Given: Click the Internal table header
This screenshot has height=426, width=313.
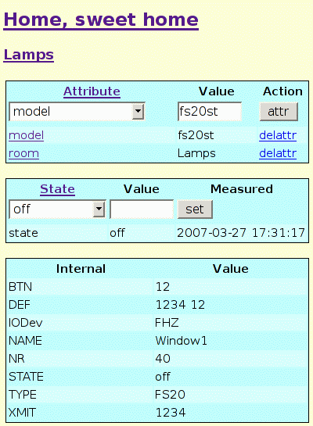Looking at the screenshot, I should coord(81,269).
